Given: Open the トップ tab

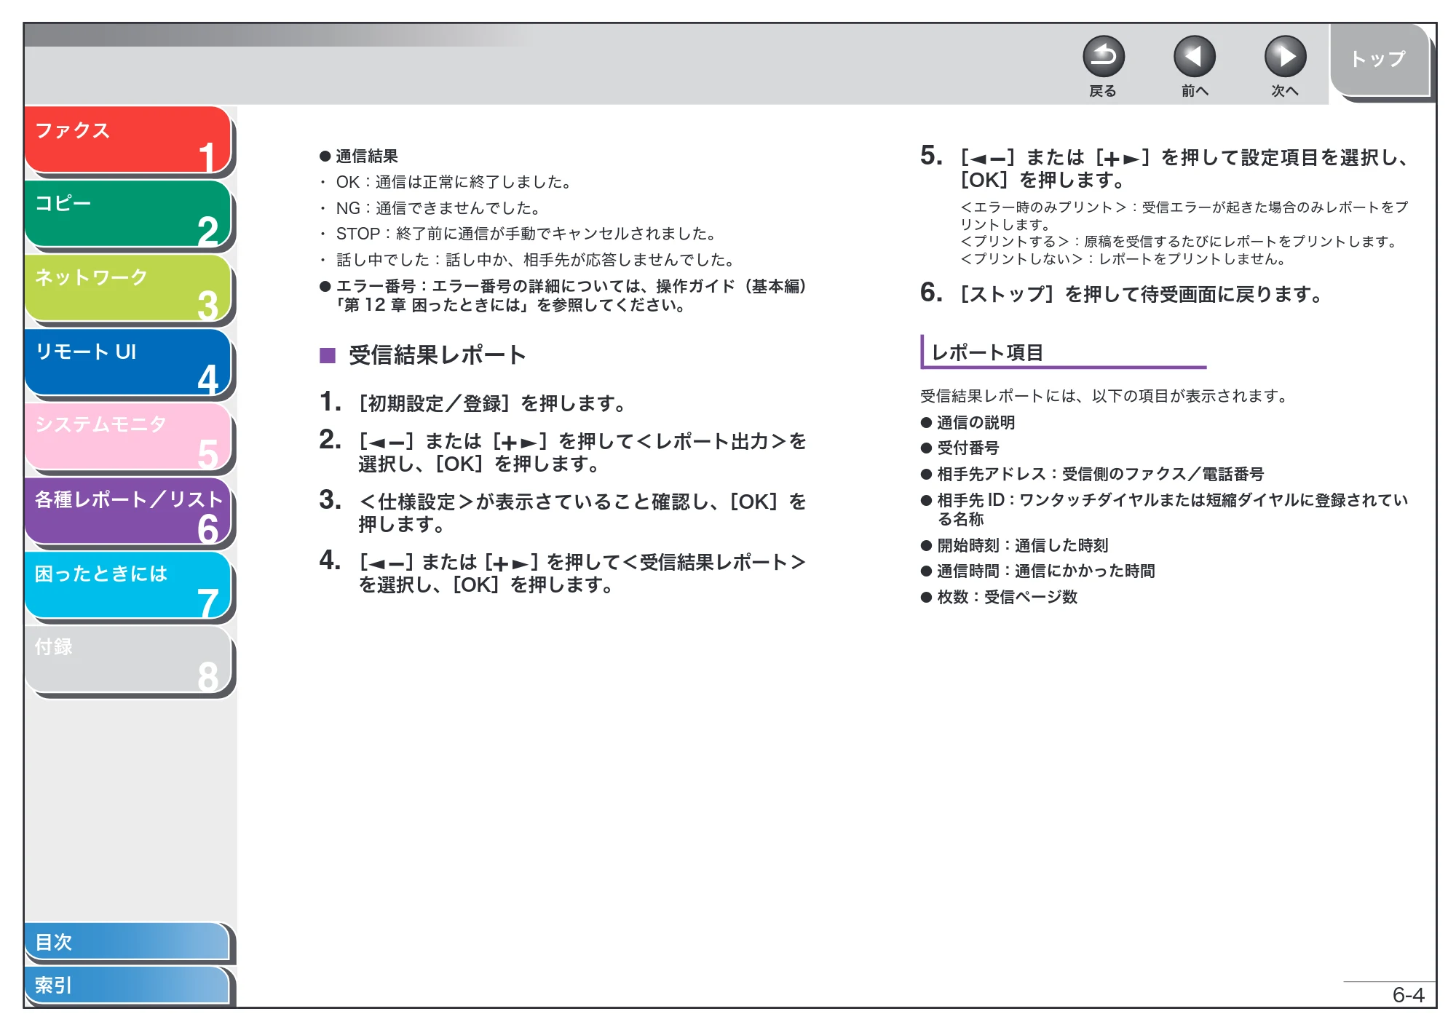Looking at the screenshot, I should (1379, 60).
